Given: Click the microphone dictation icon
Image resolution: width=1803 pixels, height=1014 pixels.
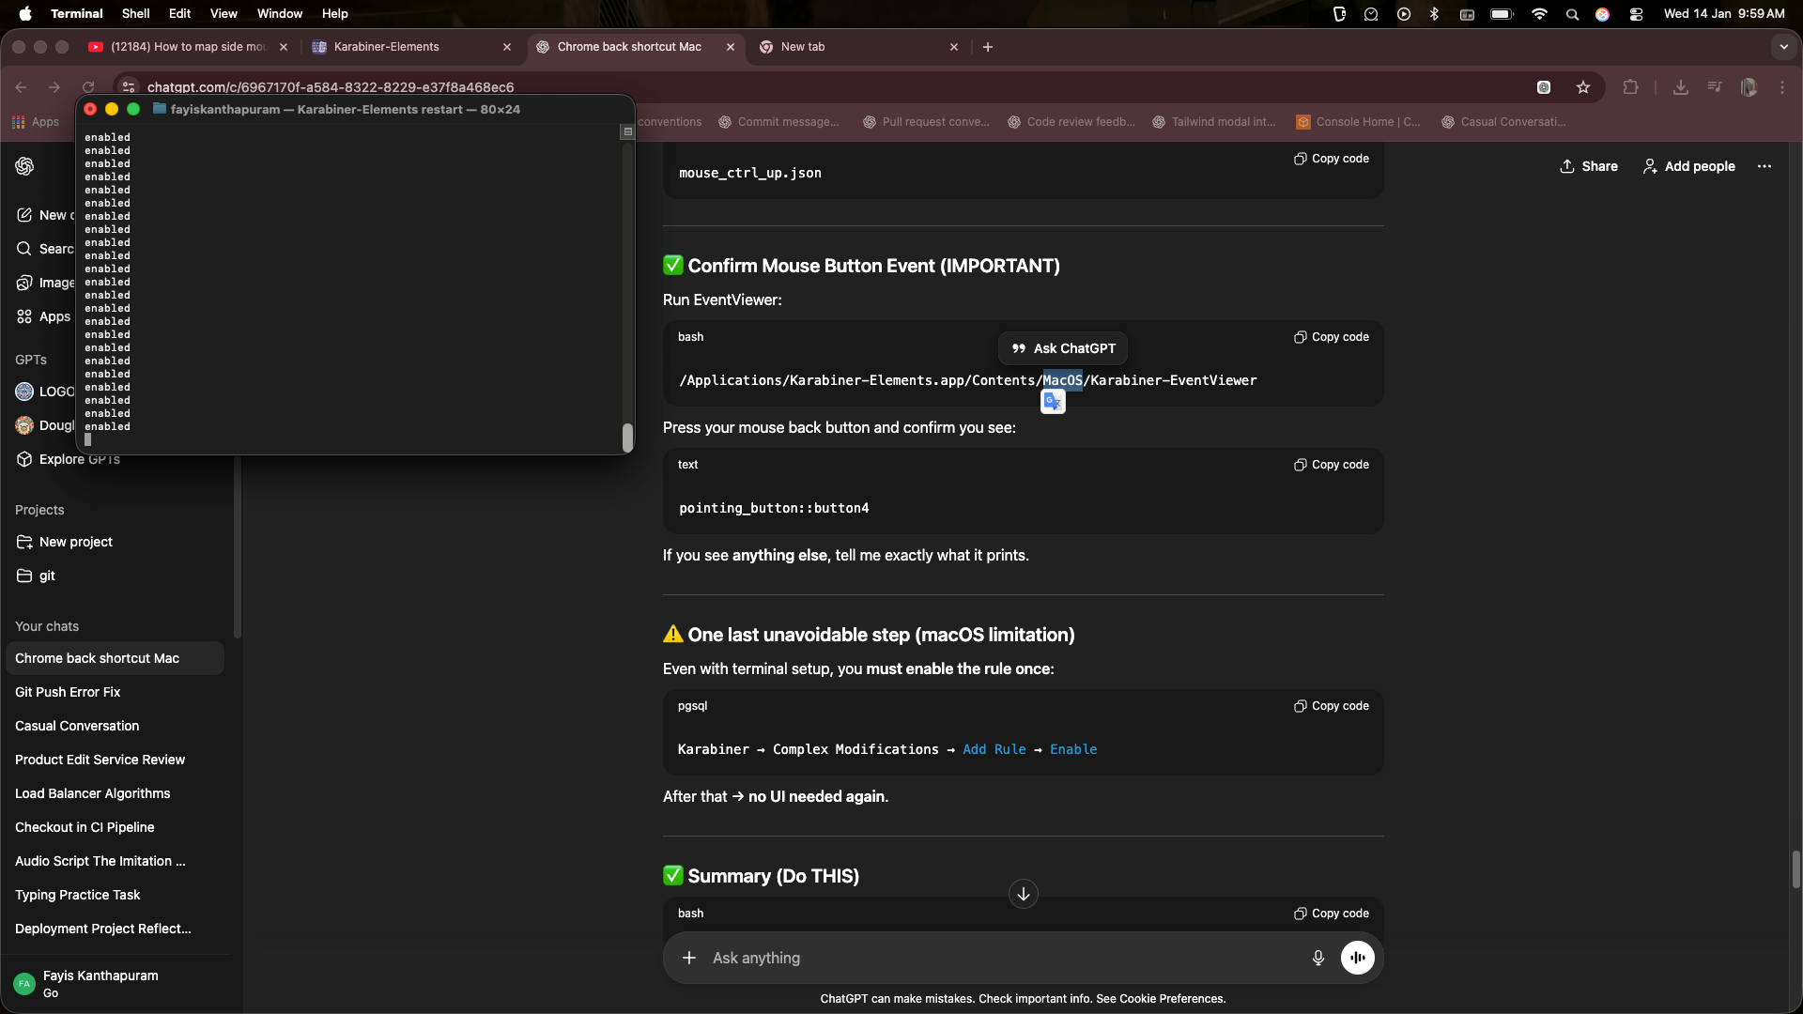Looking at the screenshot, I should (1318, 958).
